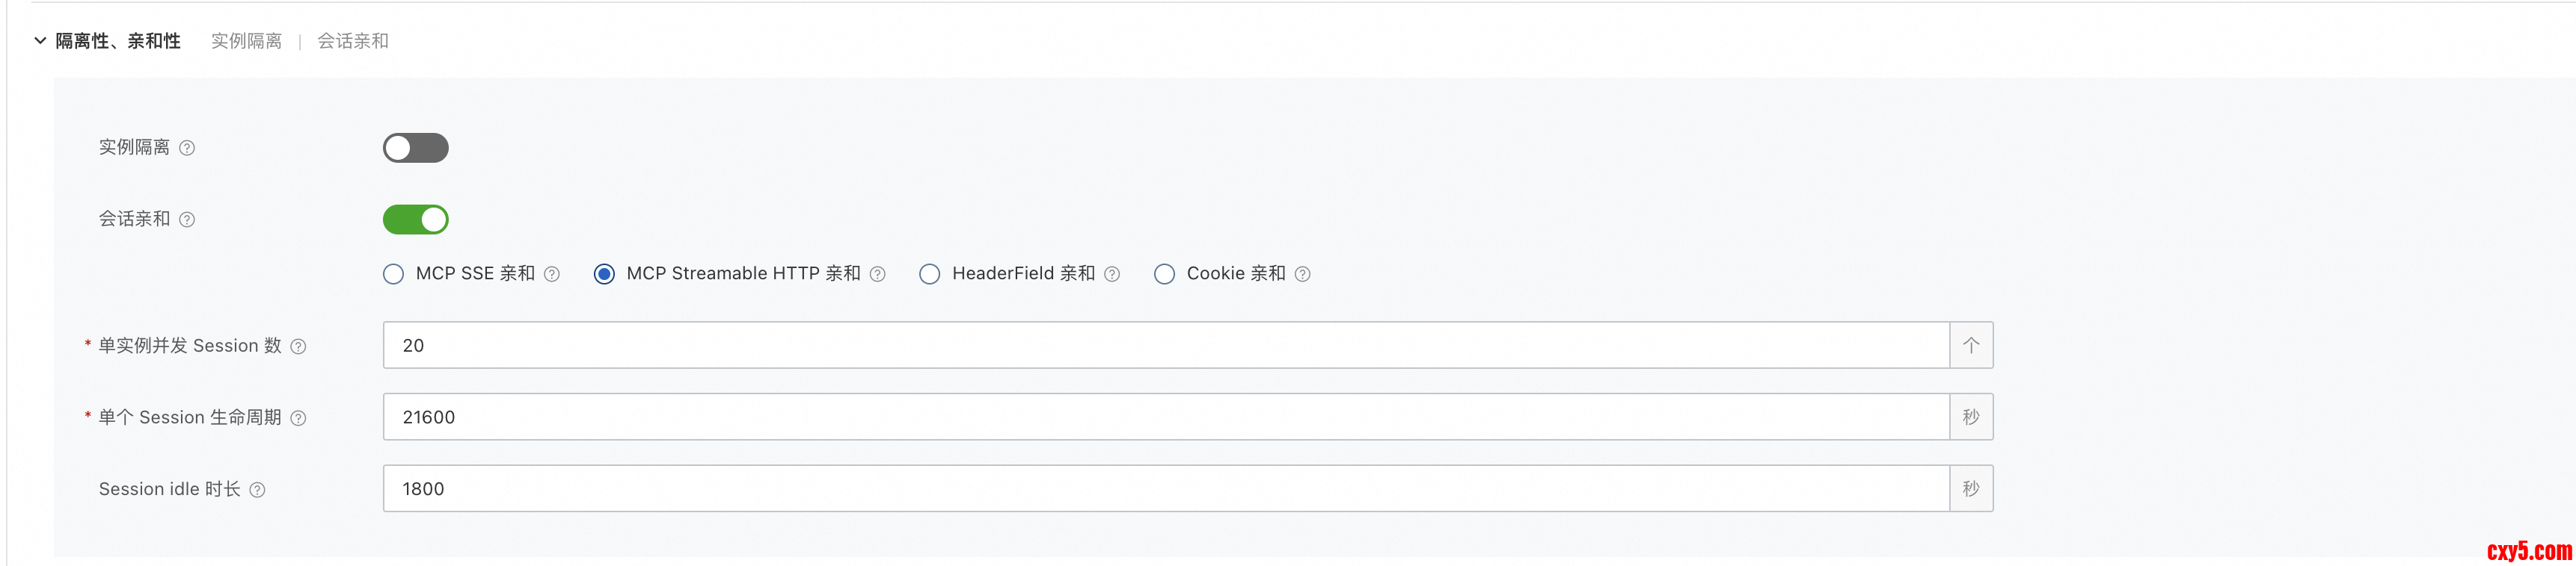2576x566 pixels.
Task: Focus the 单个 Session 生命周期 input field
Action: [x=1165, y=417]
